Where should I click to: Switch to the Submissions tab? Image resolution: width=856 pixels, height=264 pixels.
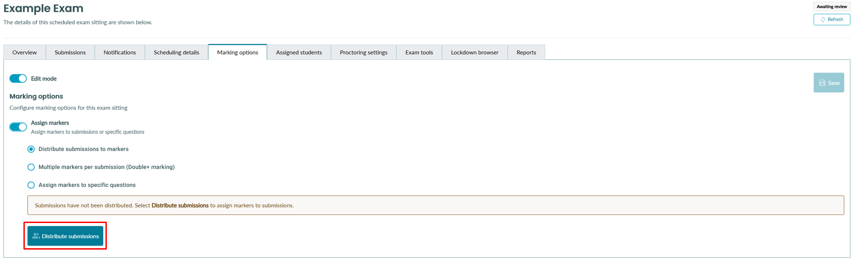[70, 53]
